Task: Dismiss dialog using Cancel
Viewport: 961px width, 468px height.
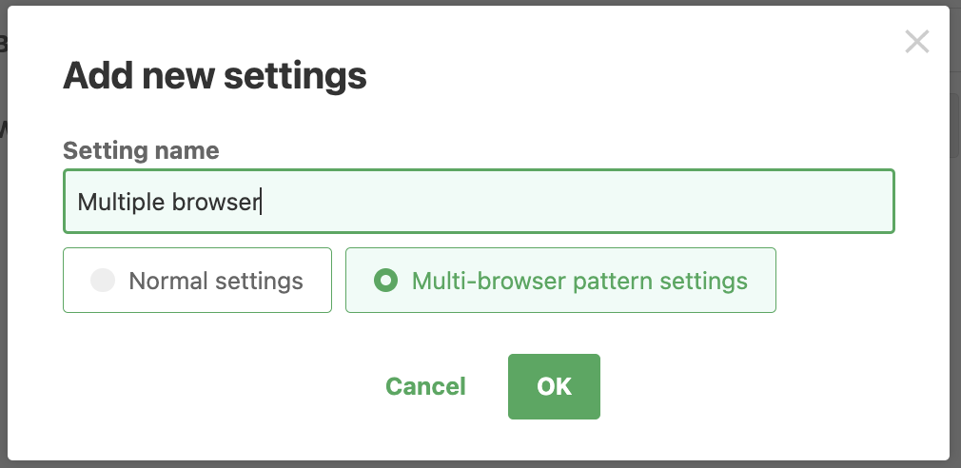Action: tap(425, 386)
